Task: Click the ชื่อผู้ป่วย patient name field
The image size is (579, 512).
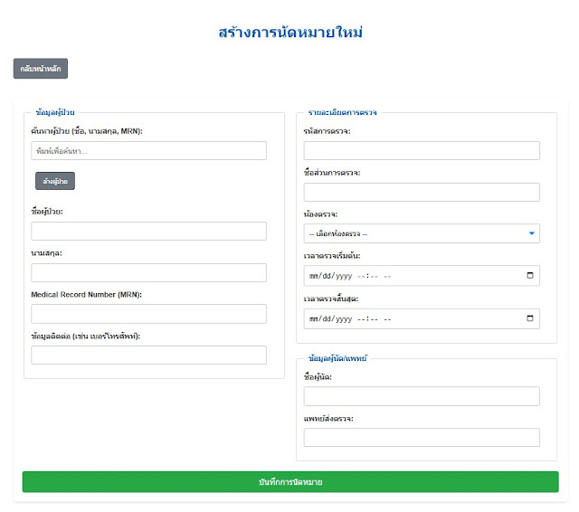Action: click(149, 232)
